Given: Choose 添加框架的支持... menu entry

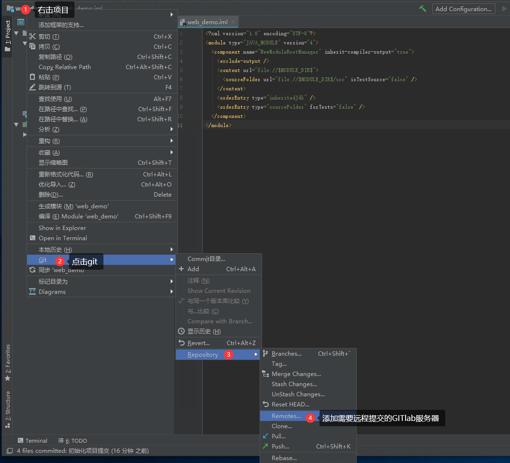Looking at the screenshot, I should pyautogui.click(x=102, y=25).
